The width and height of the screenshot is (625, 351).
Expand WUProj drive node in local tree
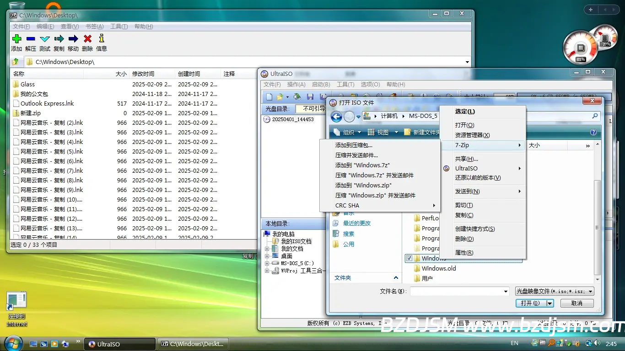tap(267, 271)
